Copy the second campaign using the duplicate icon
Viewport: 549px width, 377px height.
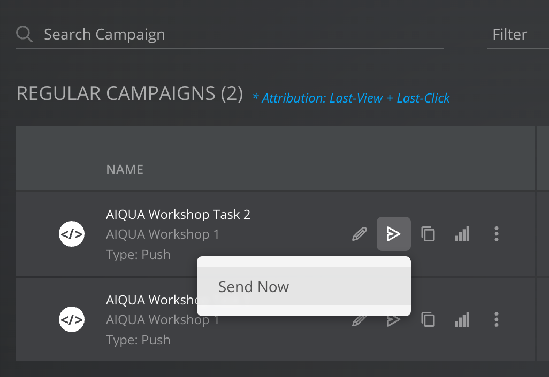click(x=428, y=319)
